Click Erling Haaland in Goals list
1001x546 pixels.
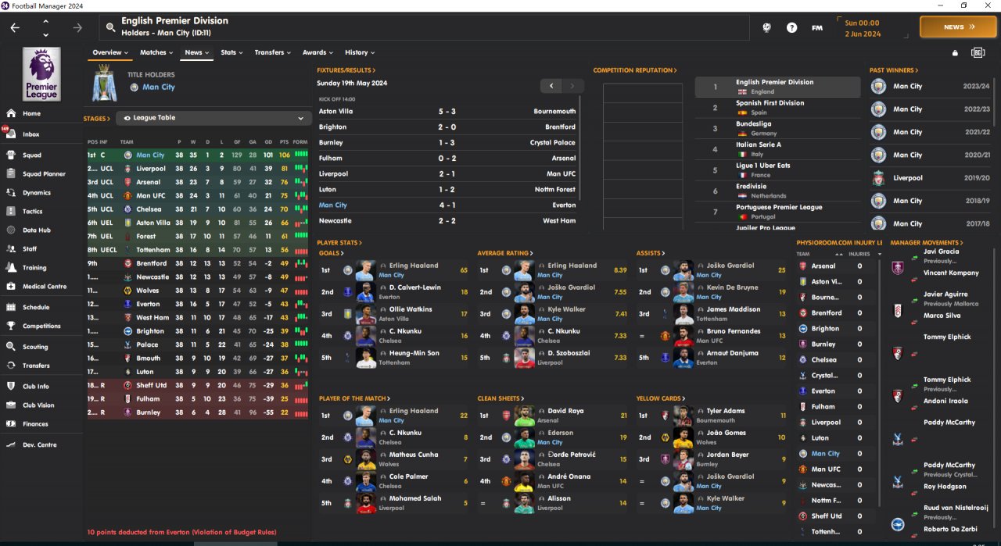point(414,266)
